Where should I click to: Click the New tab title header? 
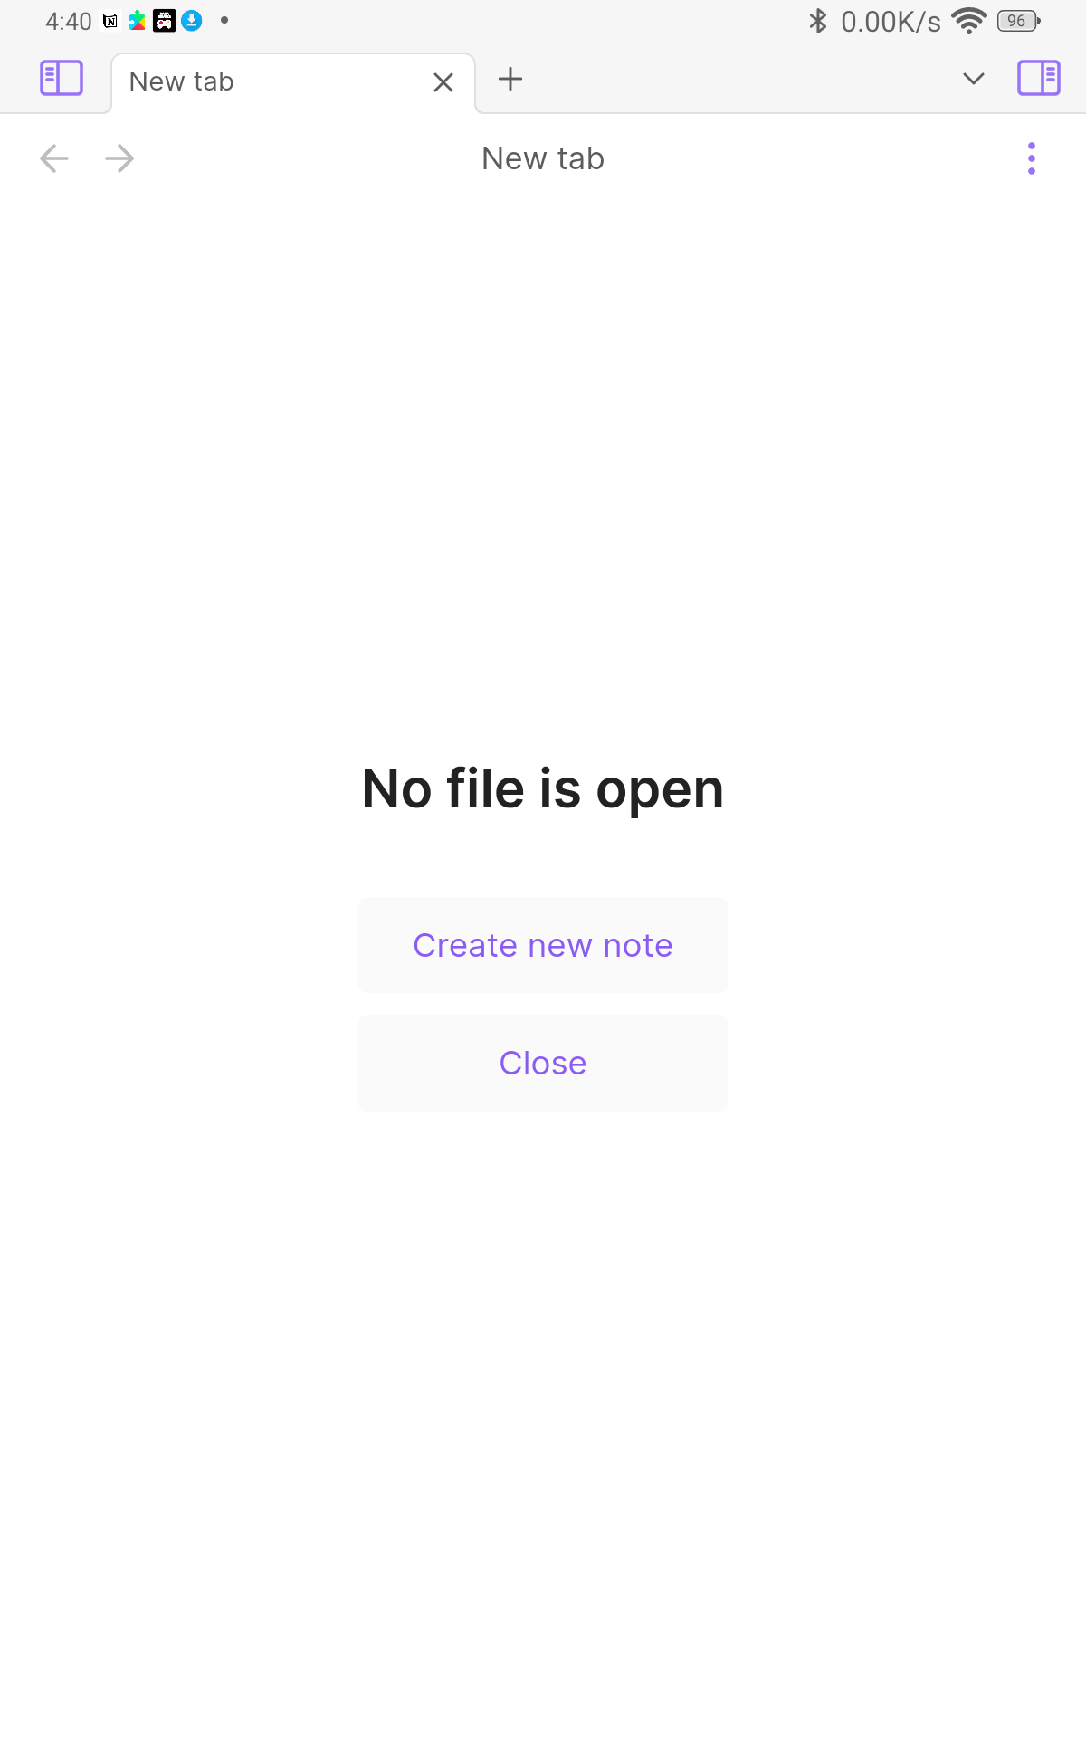pyautogui.click(x=543, y=158)
